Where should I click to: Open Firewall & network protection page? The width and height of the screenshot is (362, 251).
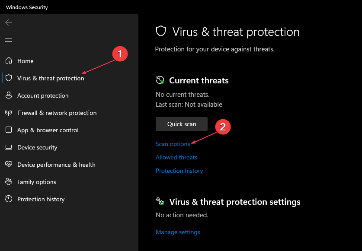click(x=57, y=113)
